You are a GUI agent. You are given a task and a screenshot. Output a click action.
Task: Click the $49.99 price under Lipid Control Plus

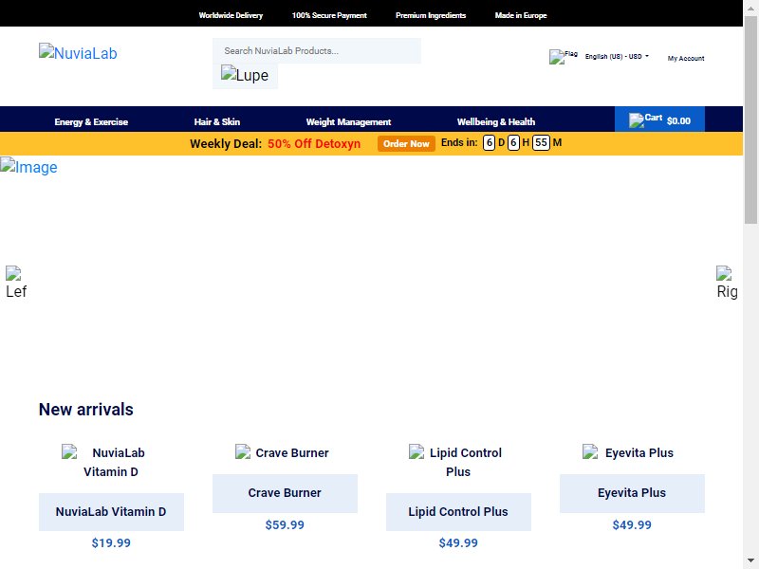pyautogui.click(x=458, y=542)
